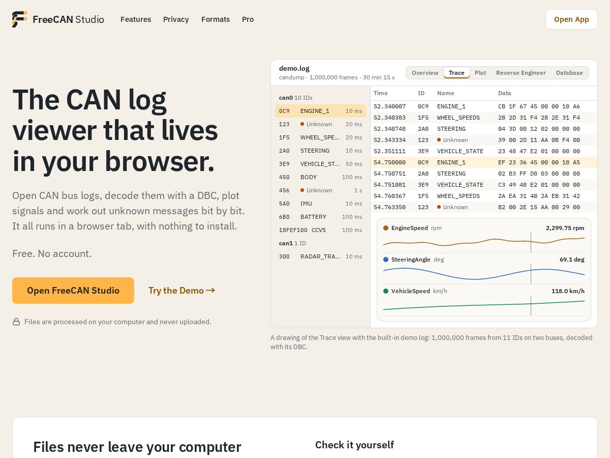Click the 118.0 km/h value
Image resolution: width=610 pixels, height=458 pixels.
point(568,291)
